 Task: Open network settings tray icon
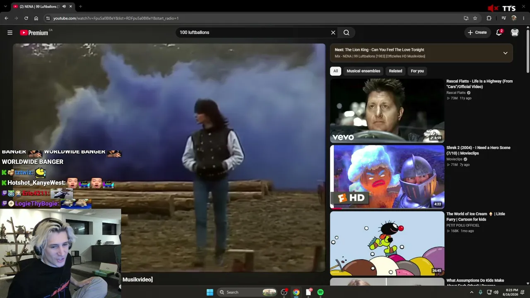pyautogui.click(x=489, y=292)
